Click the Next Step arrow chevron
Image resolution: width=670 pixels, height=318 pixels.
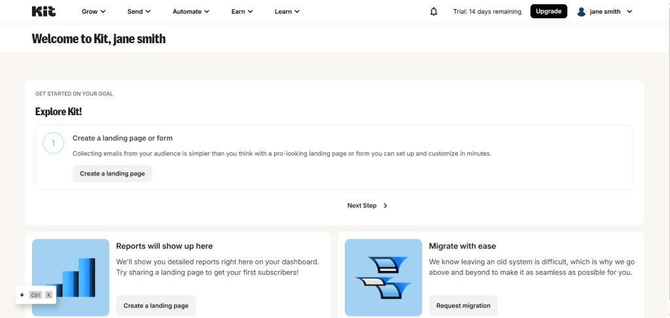tap(385, 205)
